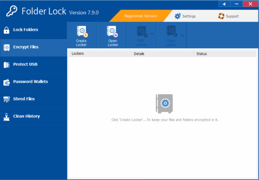Click the "Click 'Create Locker'..." hint text
Image resolution: width=259 pixels, height=180 pixels.
(x=165, y=120)
